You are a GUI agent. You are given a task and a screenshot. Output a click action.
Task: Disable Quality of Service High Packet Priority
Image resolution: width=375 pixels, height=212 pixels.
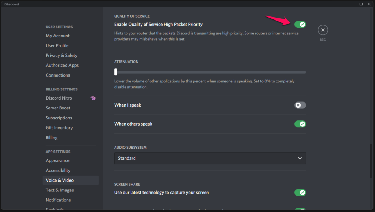[x=300, y=25]
